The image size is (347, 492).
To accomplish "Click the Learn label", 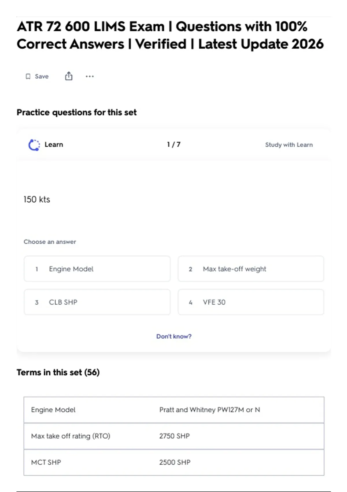I will click(54, 144).
